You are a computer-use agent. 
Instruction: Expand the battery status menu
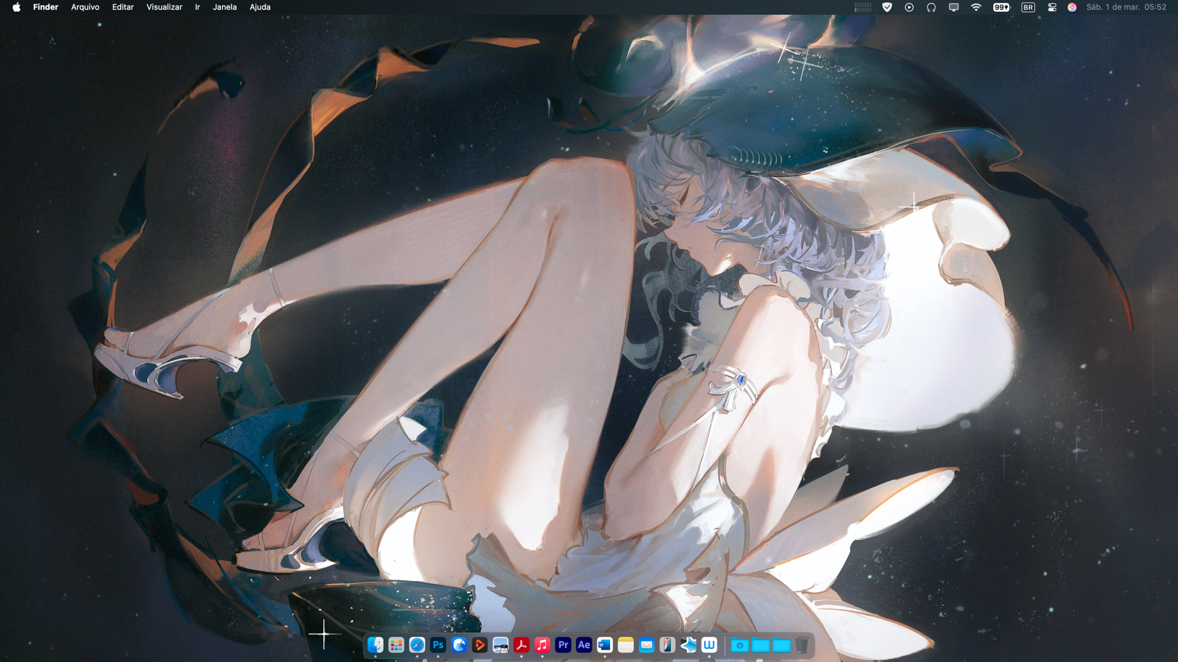[x=1001, y=7]
